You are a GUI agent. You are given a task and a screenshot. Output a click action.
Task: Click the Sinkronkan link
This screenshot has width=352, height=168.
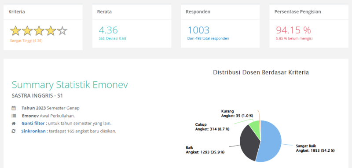tap(35, 131)
